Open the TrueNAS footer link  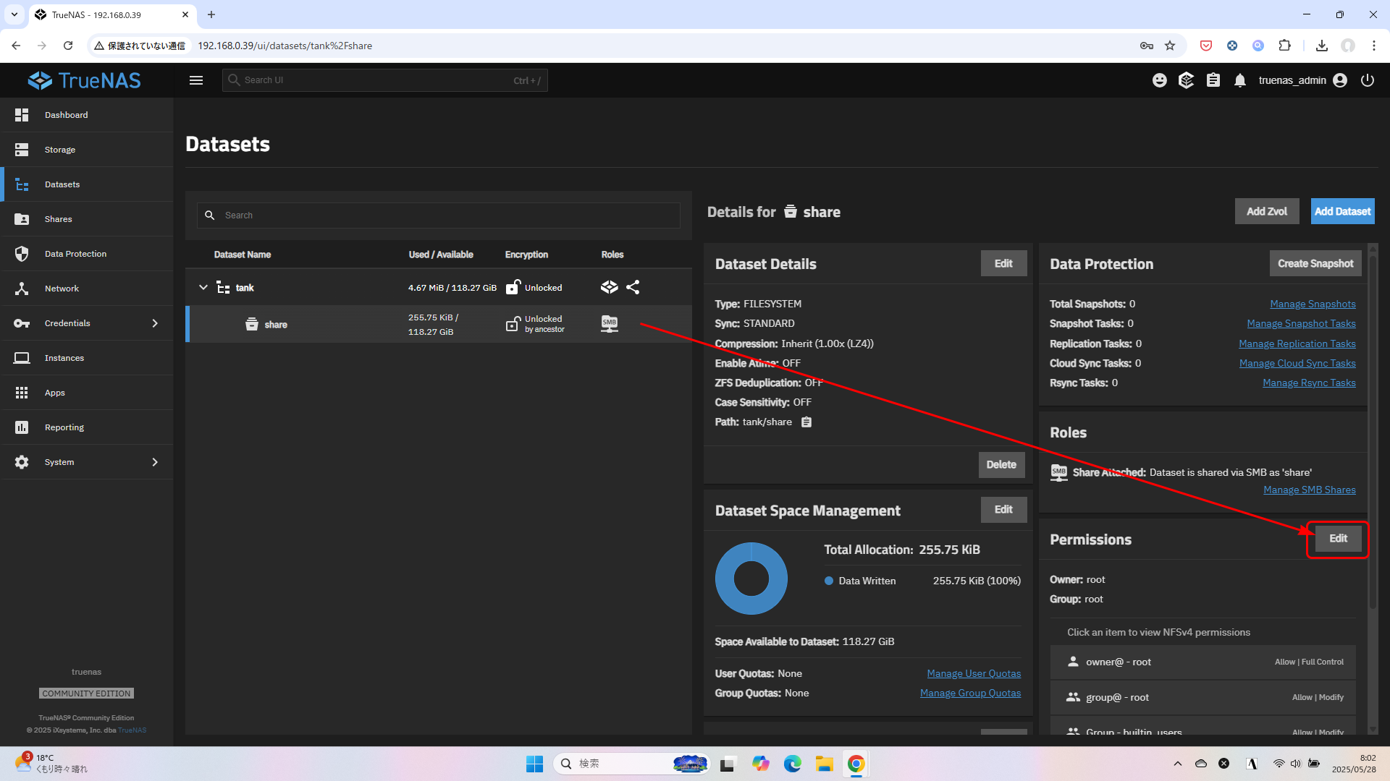132,730
